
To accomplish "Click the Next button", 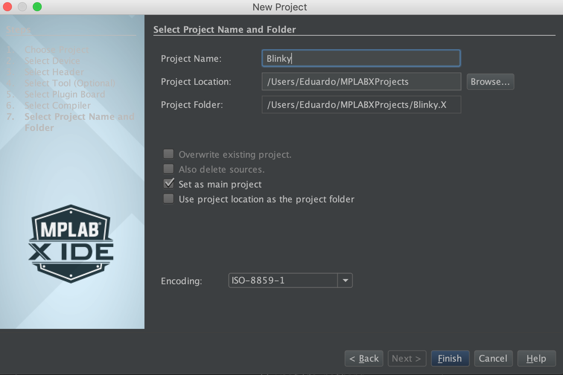I will 406,359.
